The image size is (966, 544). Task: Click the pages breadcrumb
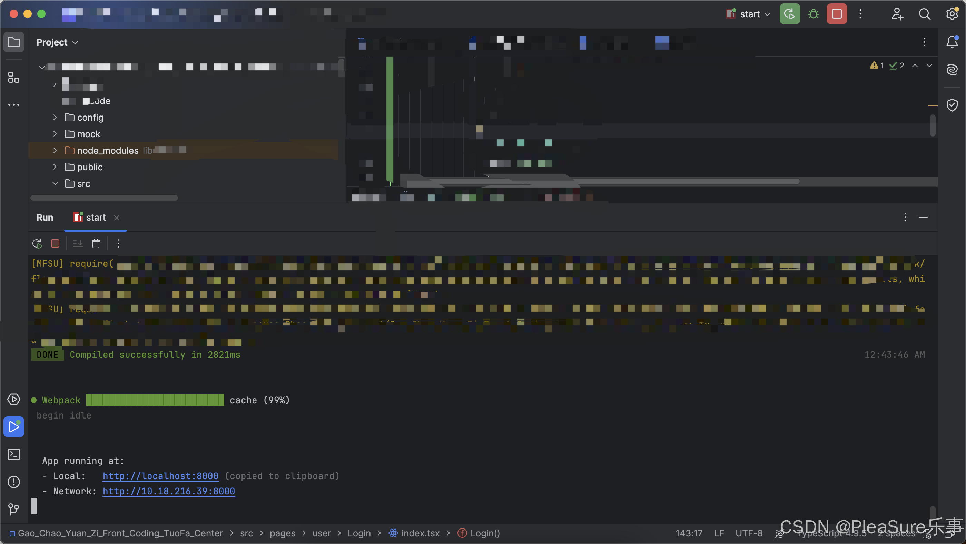(283, 533)
